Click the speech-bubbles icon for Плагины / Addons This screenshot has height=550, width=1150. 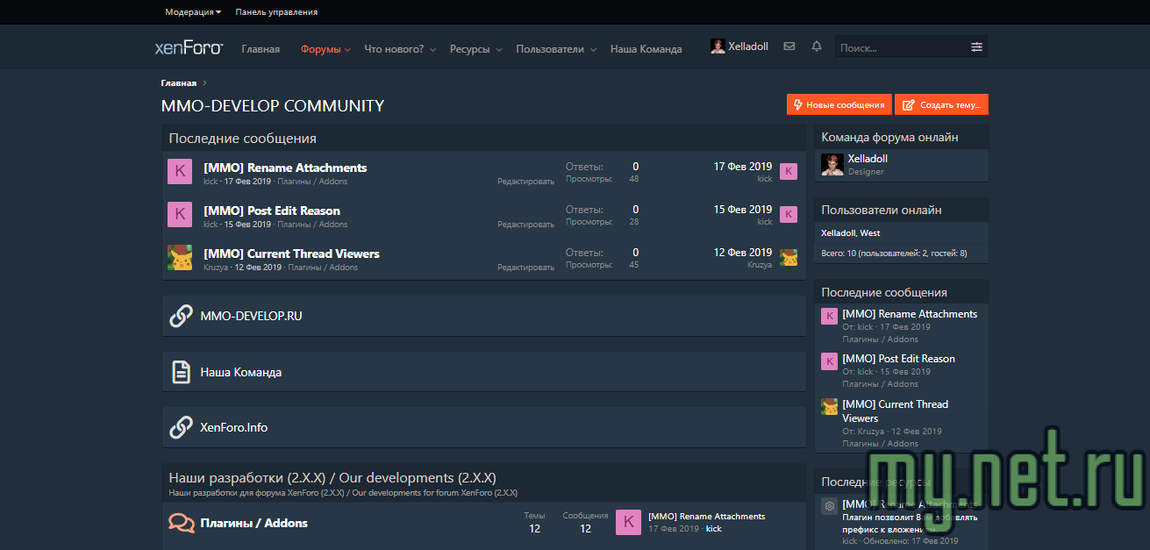coord(181,522)
